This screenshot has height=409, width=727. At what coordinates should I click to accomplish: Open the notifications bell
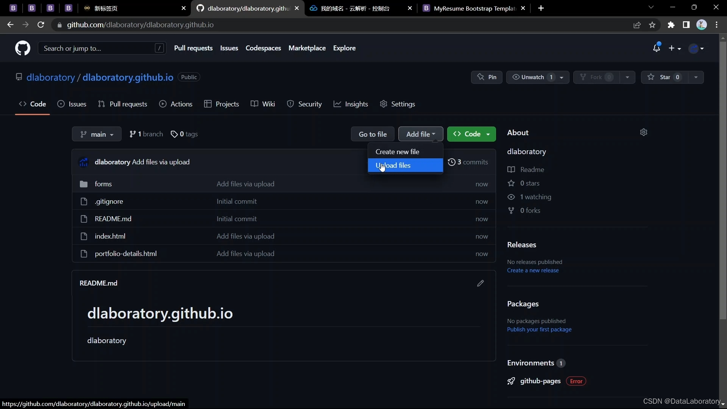656,48
